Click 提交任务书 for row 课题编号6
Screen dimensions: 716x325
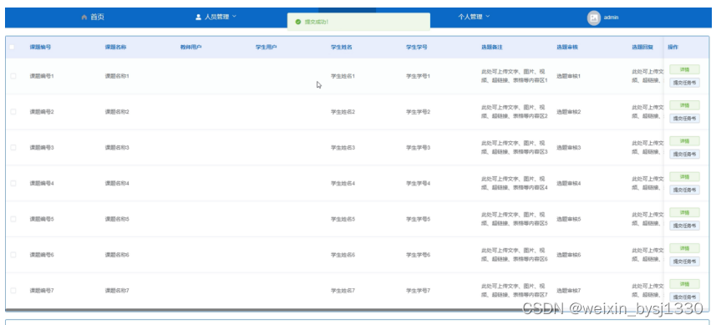(684, 262)
